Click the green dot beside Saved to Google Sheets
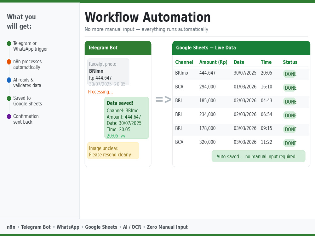315x236 pixels. coord(9,98)
